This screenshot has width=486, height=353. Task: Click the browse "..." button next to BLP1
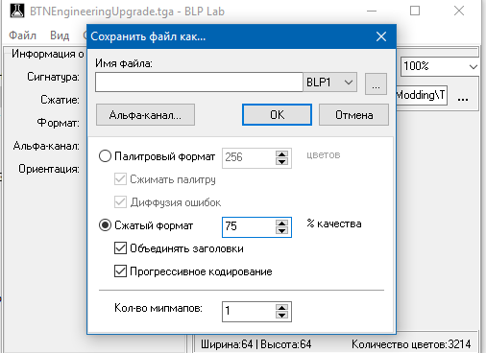376,83
